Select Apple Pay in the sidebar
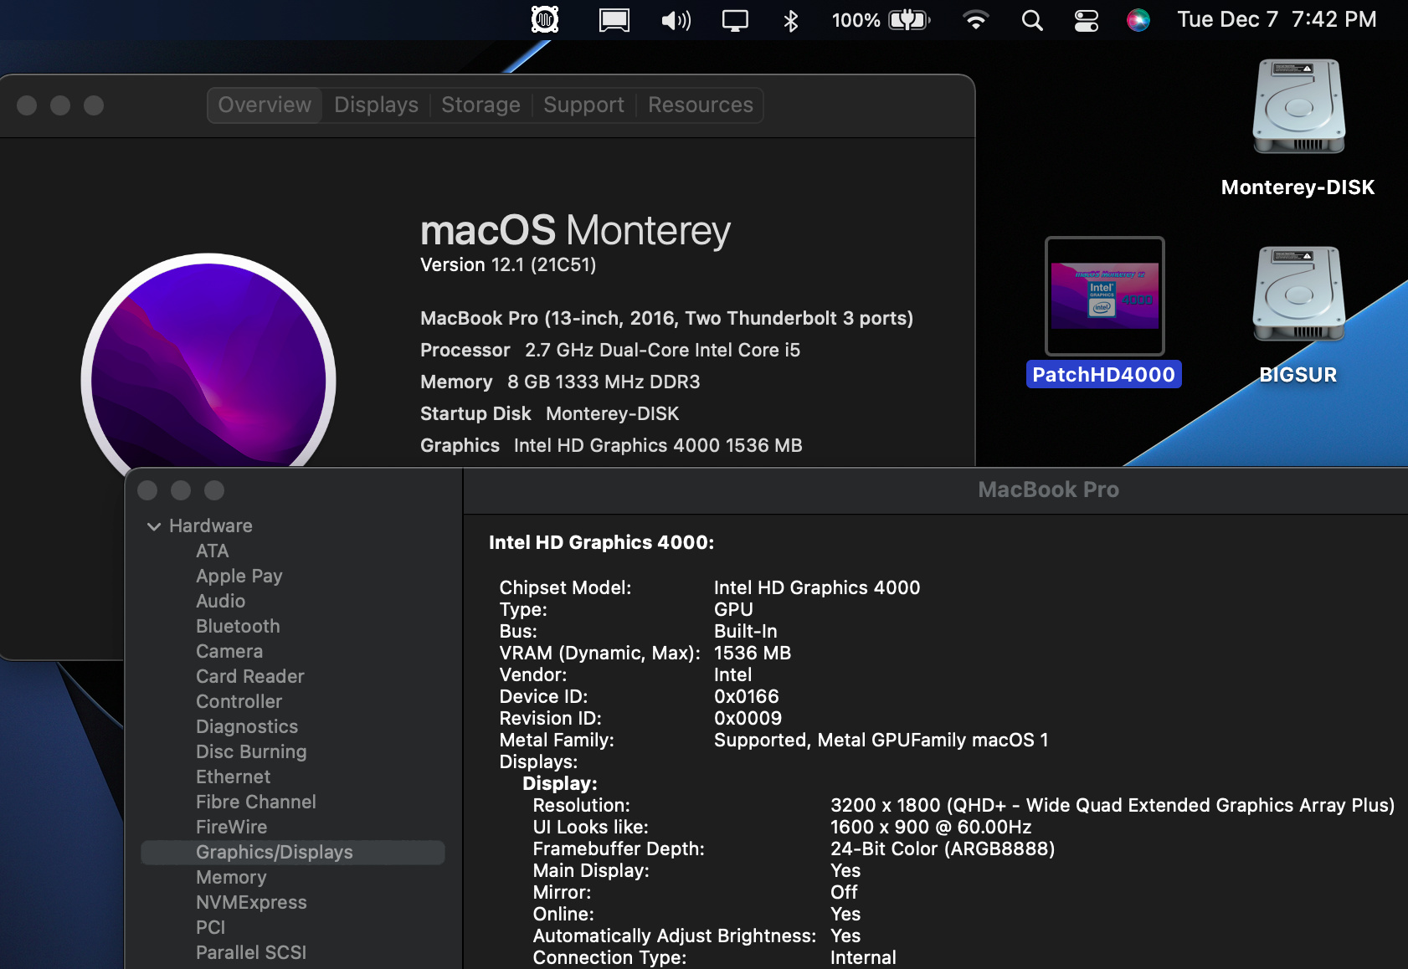This screenshot has width=1408, height=969. point(239,576)
